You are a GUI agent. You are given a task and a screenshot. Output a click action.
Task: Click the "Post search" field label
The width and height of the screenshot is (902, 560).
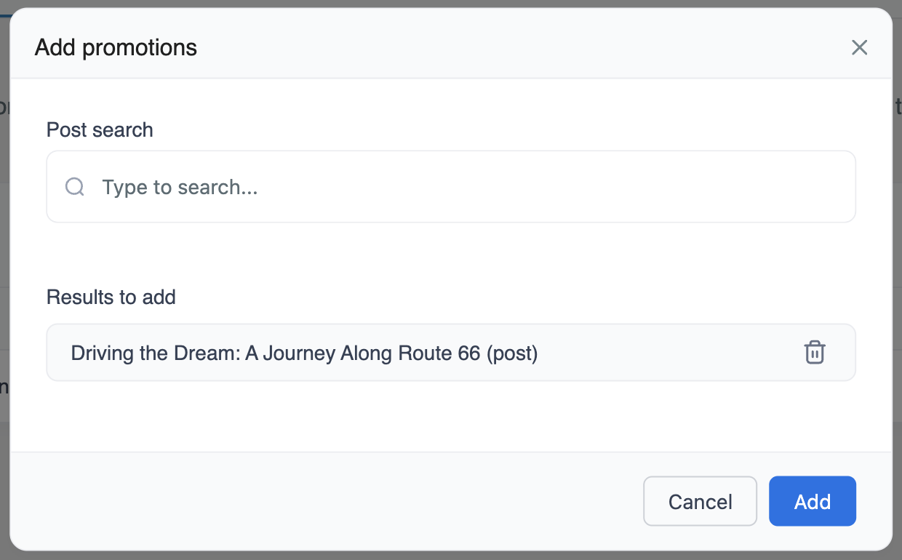(100, 130)
